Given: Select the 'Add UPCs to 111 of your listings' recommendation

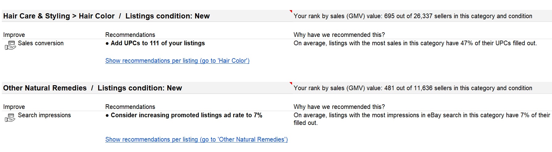Looking at the screenshot, I should [155, 43].
